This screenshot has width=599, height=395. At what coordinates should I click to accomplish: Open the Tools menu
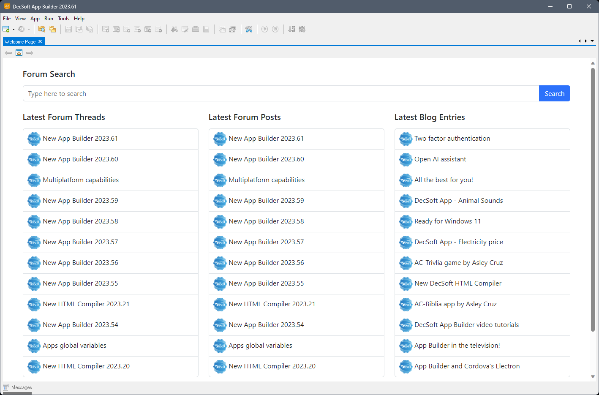tap(63, 19)
